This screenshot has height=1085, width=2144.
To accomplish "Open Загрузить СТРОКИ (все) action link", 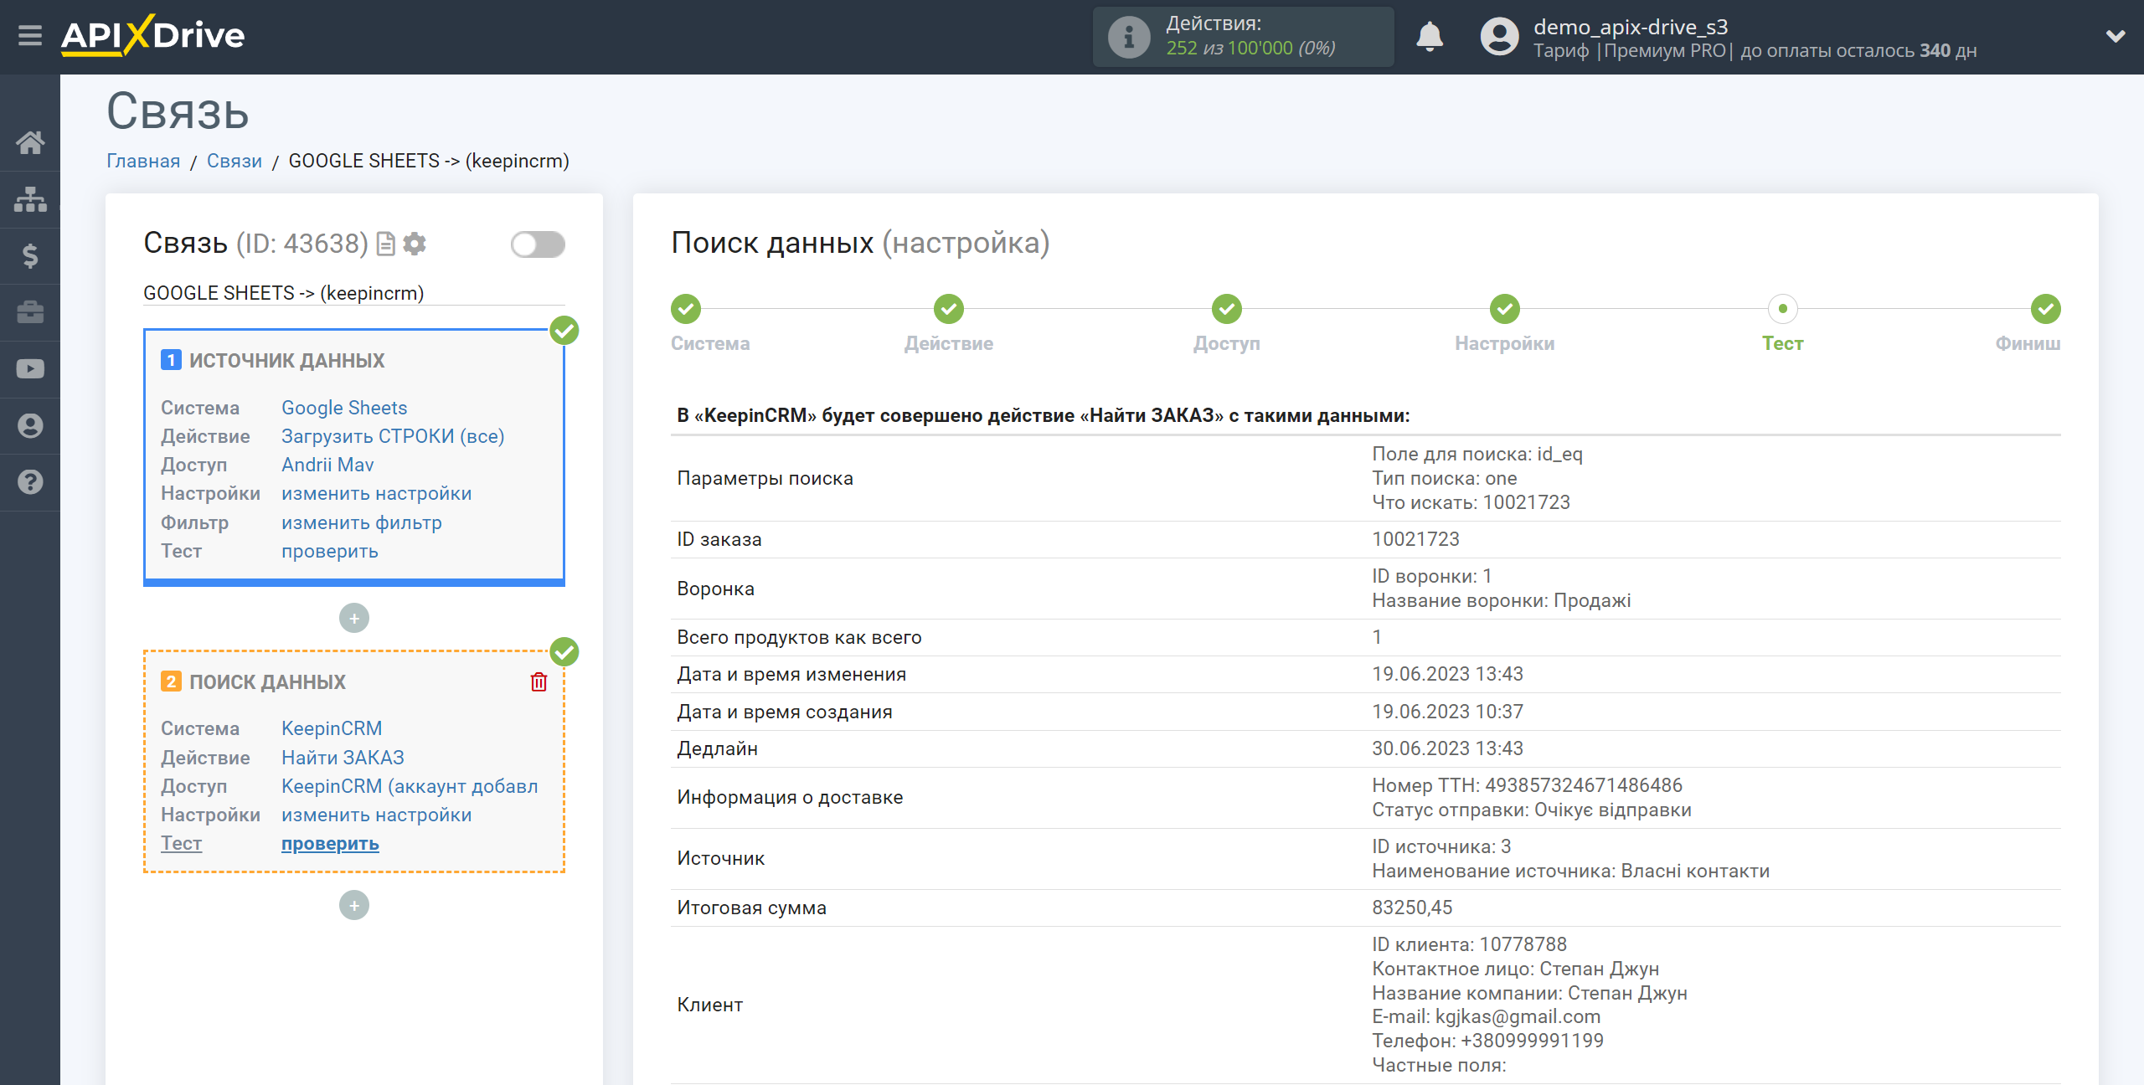I will (x=393, y=436).
